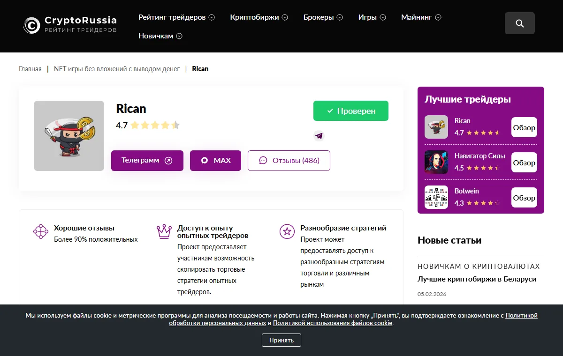The height and width of the screenshot is (356, 563).
Task: Open Botwein thumbnail in sidebar
Action: (436, 197)
